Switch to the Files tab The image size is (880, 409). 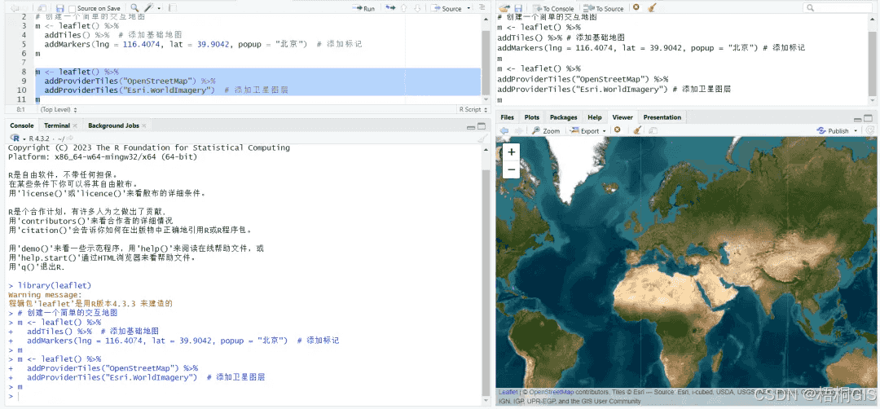(x=508, y=117)
